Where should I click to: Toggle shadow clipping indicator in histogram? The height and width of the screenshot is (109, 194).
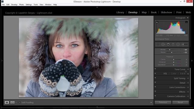[157, 22]
